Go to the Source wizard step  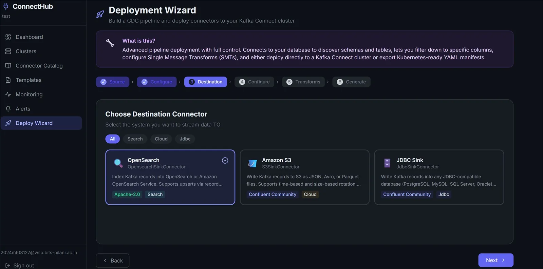pyautogui.click(x=113, y=82)
